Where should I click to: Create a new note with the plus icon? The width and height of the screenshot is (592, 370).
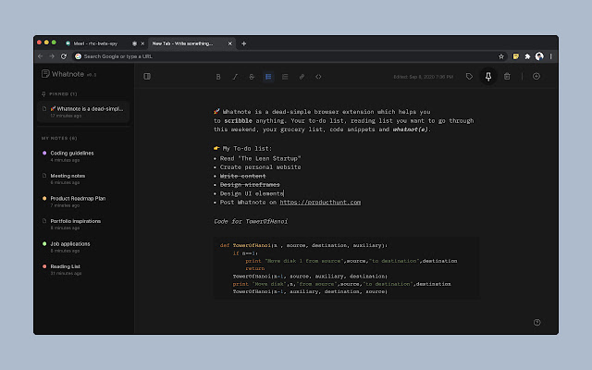(x=536, y=76)
